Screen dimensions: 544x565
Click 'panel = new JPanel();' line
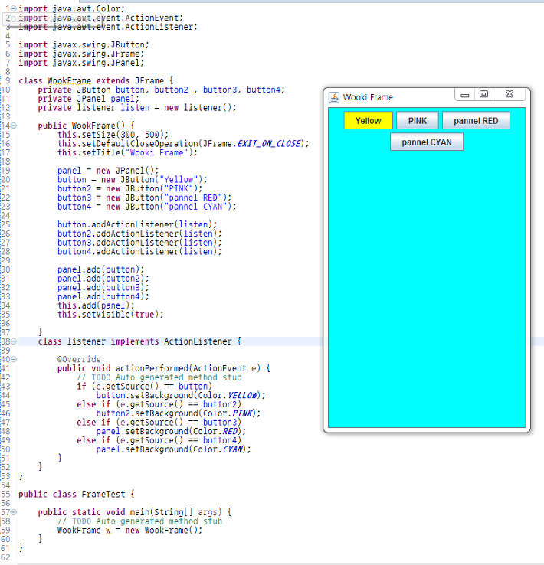click(108, 171)
